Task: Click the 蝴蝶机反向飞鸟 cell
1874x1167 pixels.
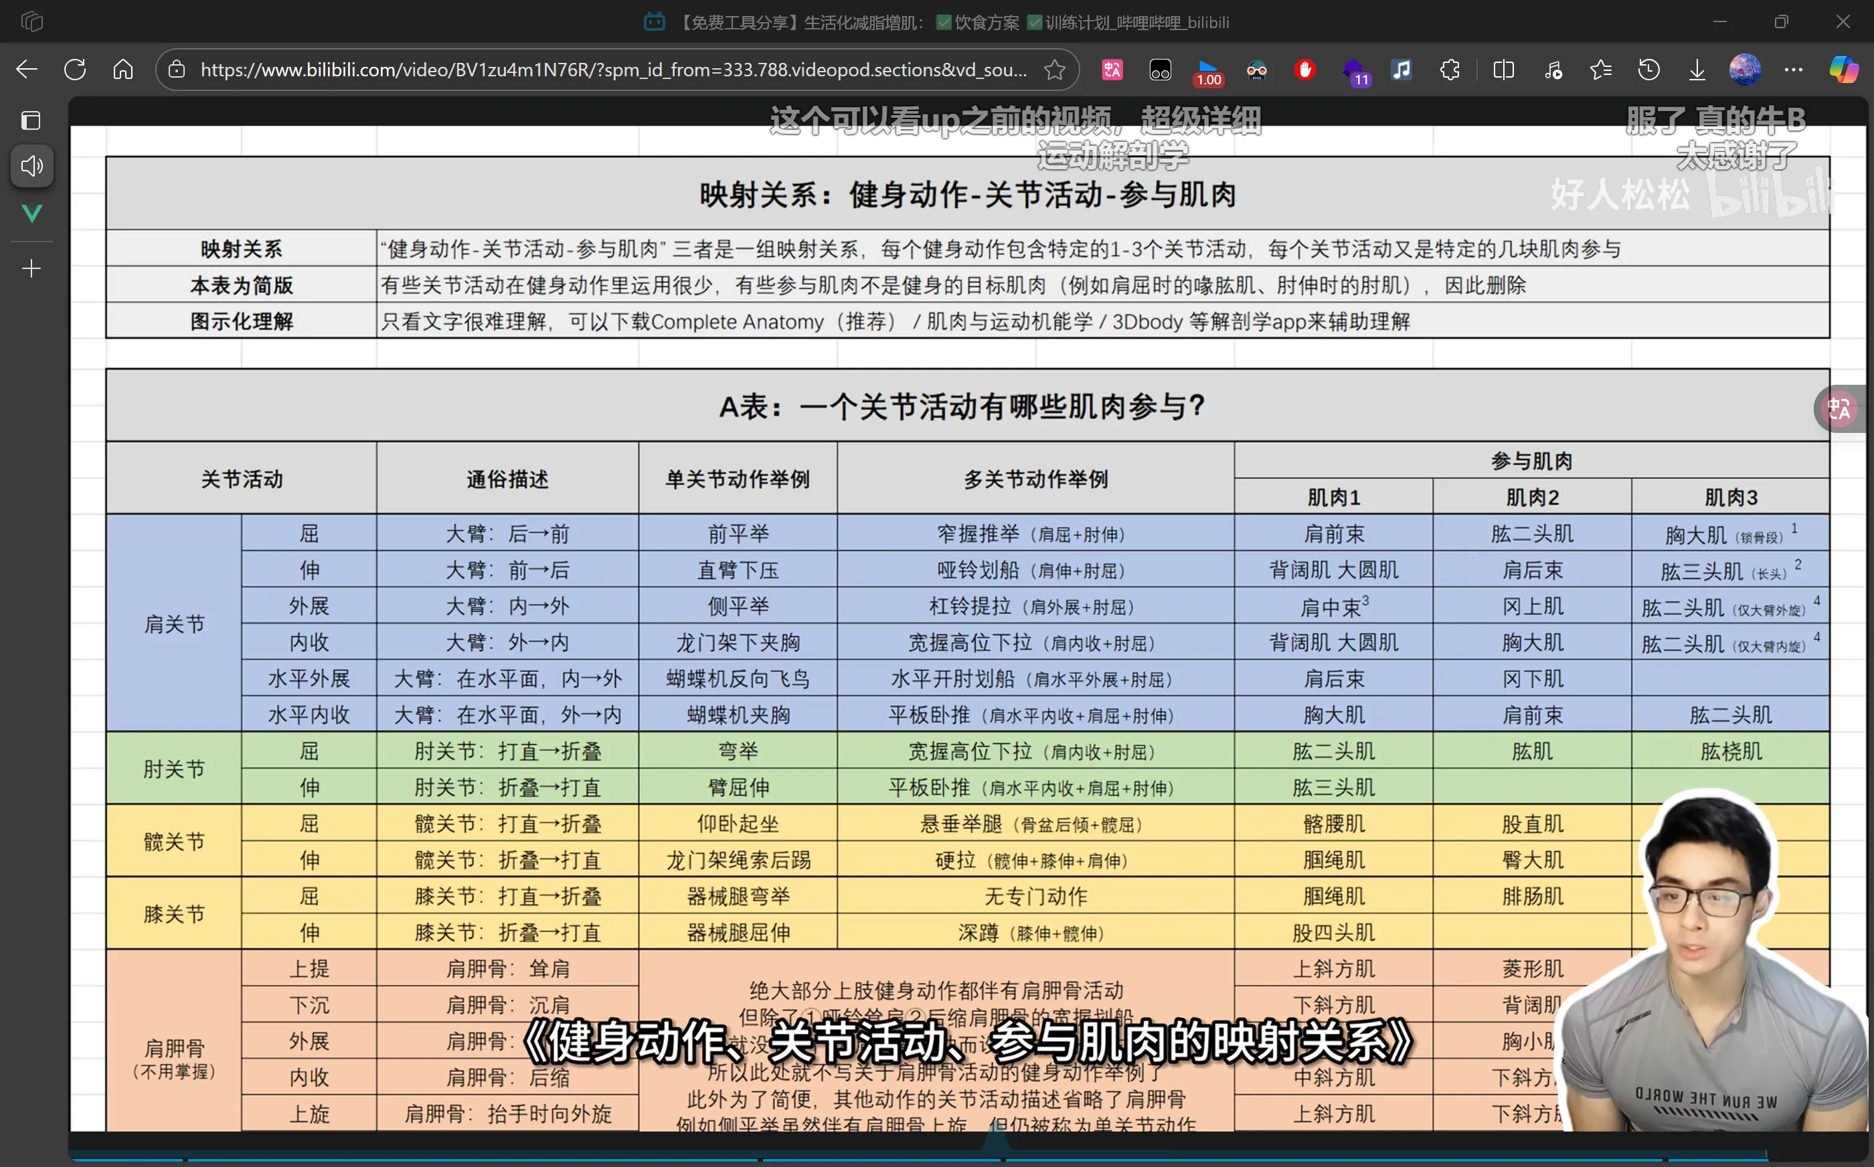Action: click(738, 679)
